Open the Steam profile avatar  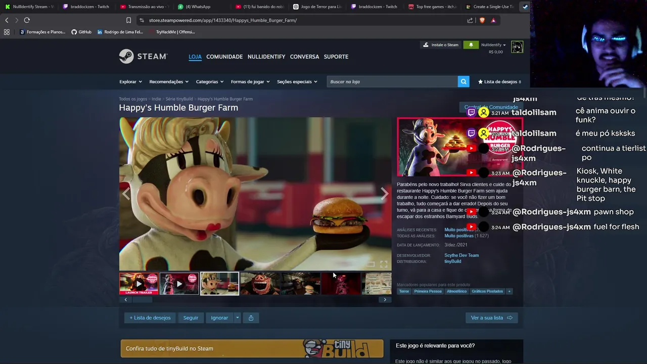[517, 47]
